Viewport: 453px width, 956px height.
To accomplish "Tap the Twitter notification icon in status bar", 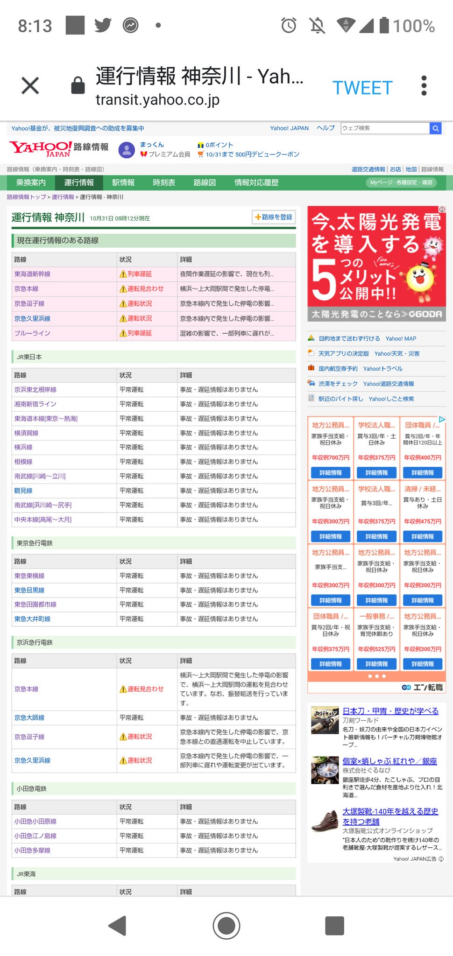I will tap(103, 25).
